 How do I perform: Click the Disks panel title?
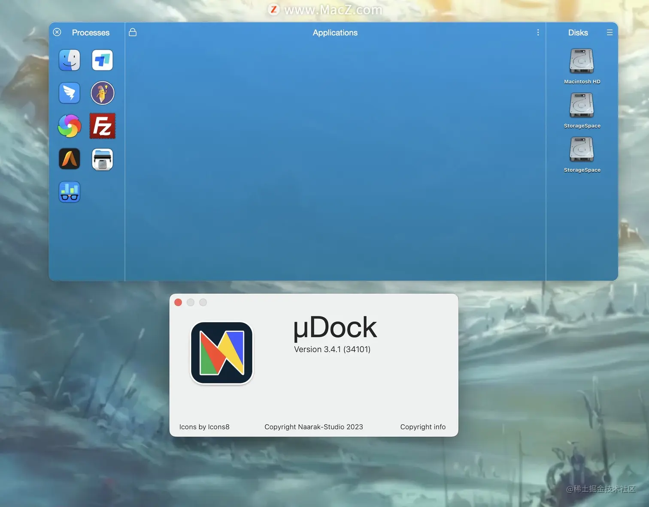tap(578, 33)
